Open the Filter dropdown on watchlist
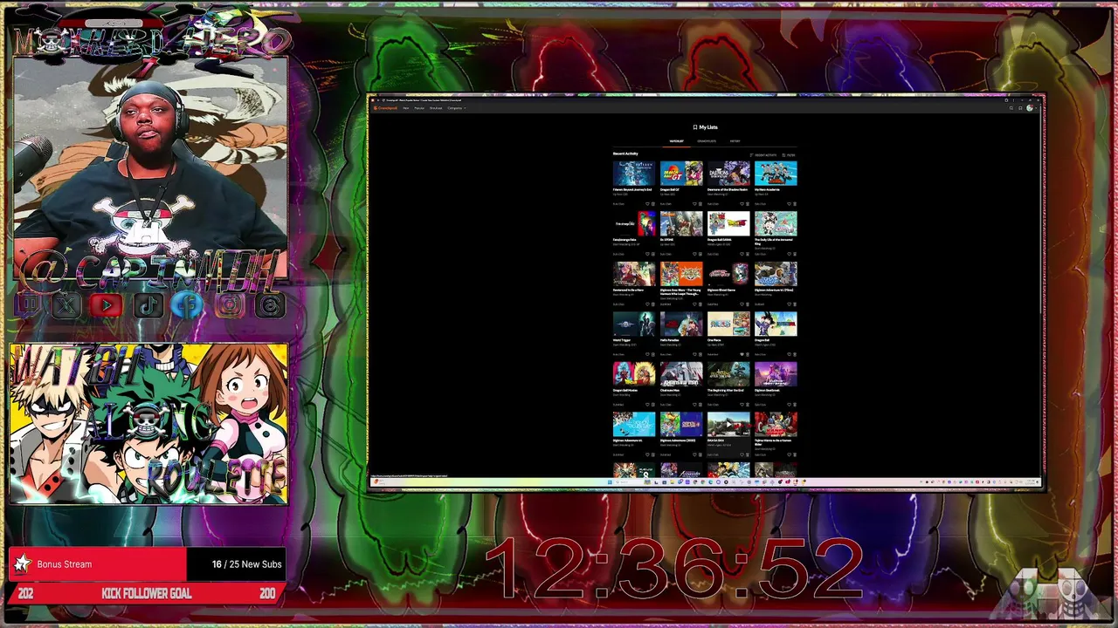The width and height of the screenshot is (1118, 628). click(x=789, y=155)
